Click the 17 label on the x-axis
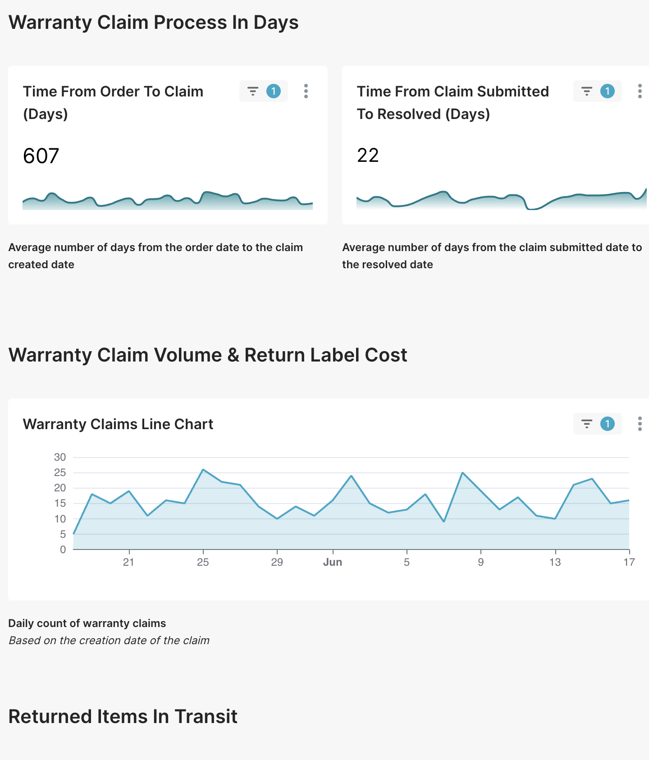649x760 pixels. (x=629, y=562)
